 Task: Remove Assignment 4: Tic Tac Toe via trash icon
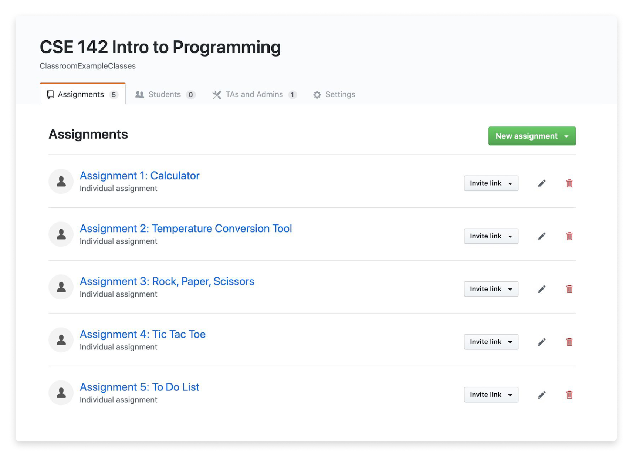point(569,342)
